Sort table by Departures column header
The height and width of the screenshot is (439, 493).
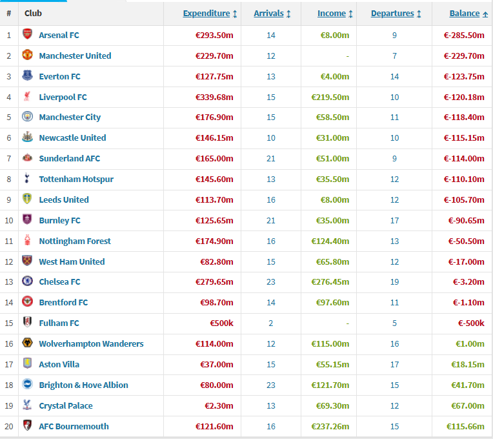[x=392, y=14]
